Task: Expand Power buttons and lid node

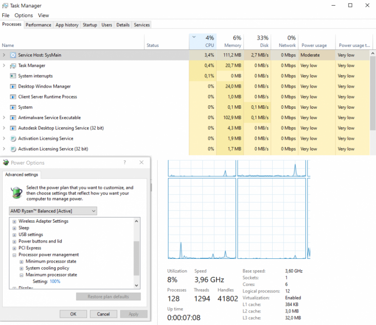Action: point(14,241)
